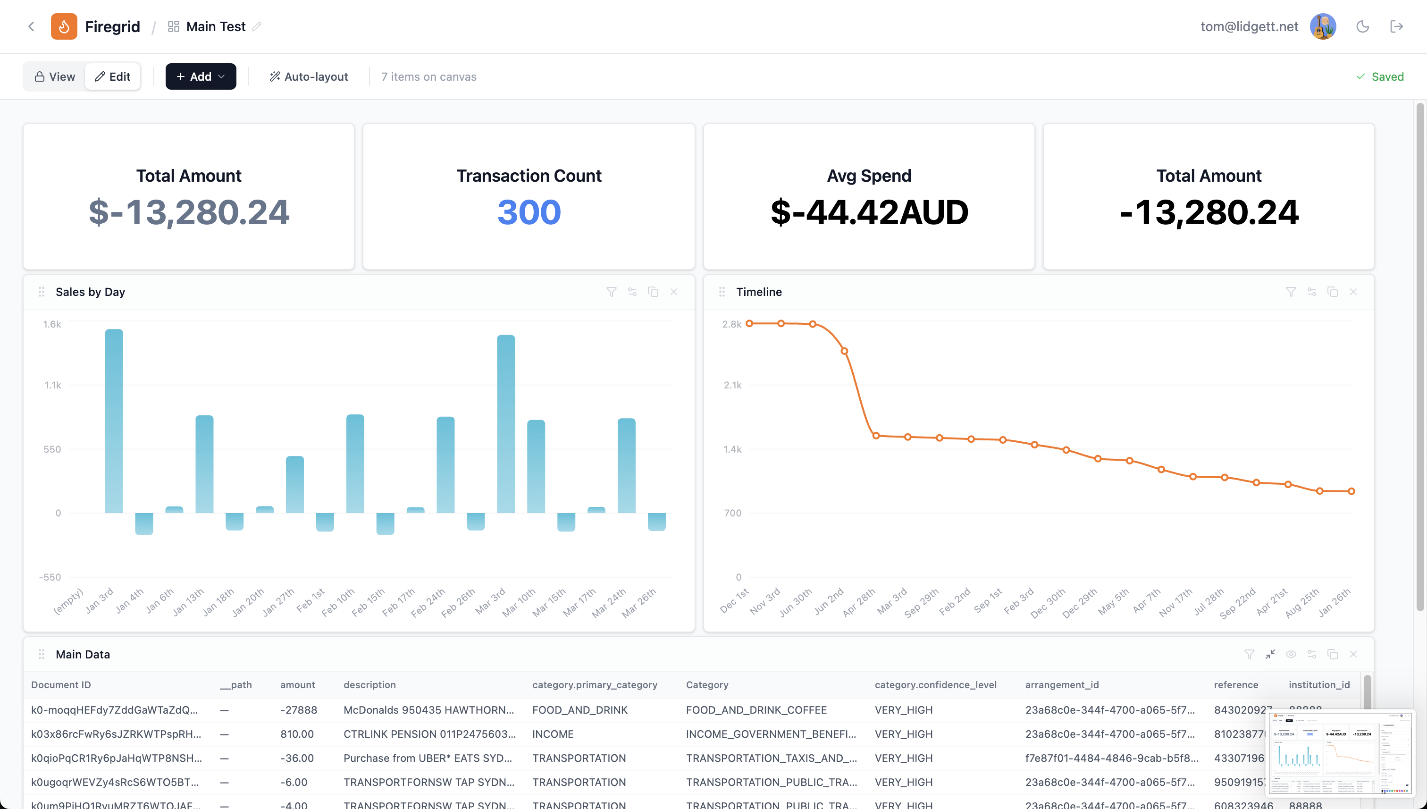Click the canvas minimap thumbnail
Viewport: 1427px width, 809px height.
click(x=1340, y=753)
